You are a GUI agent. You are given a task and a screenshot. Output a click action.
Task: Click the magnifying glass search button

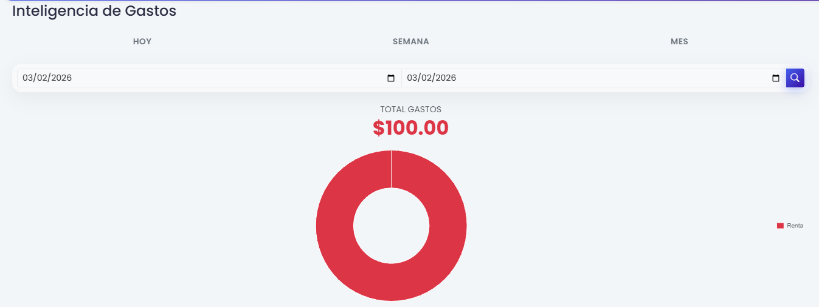(x=795, y=78)
